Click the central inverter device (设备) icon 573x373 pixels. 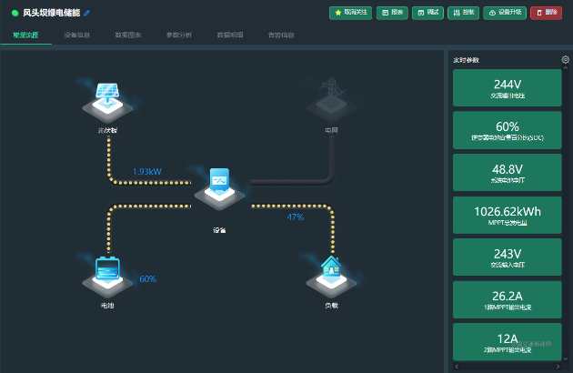pos(220,185)
